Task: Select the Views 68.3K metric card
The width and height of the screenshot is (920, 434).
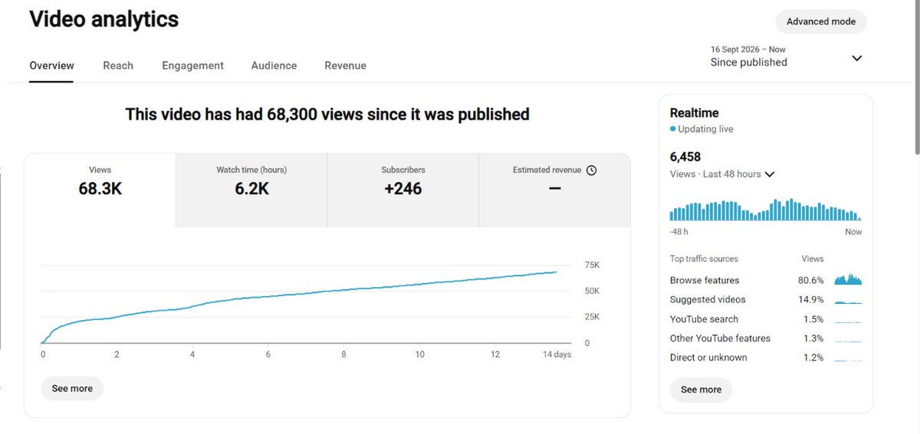Action: 100,190
